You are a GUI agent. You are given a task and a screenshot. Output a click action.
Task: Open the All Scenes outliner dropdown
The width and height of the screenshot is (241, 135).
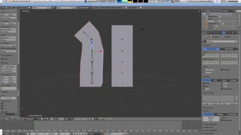click(x=228, y=11)
